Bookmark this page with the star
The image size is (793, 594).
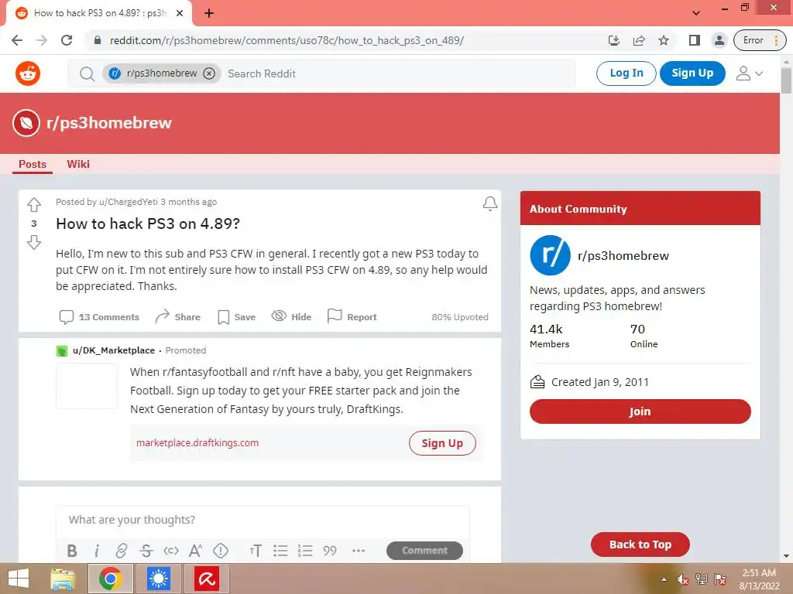tap(664, 40)
